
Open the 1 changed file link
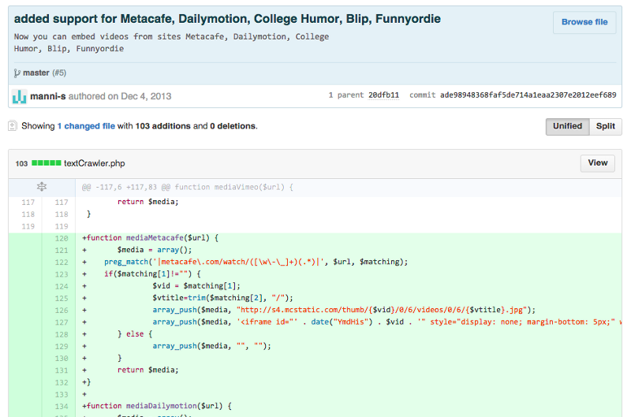[86, 126]
